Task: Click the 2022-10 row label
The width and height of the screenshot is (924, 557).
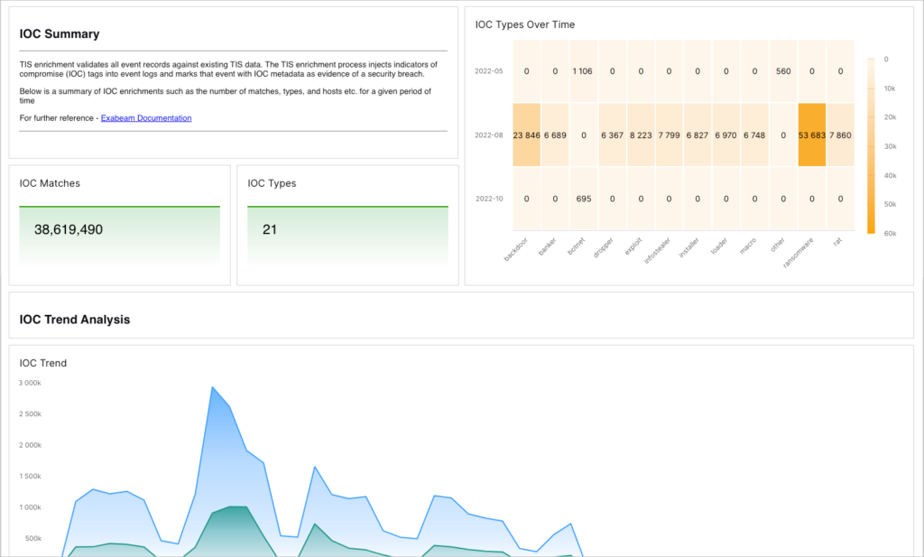Action: [489, 199]
